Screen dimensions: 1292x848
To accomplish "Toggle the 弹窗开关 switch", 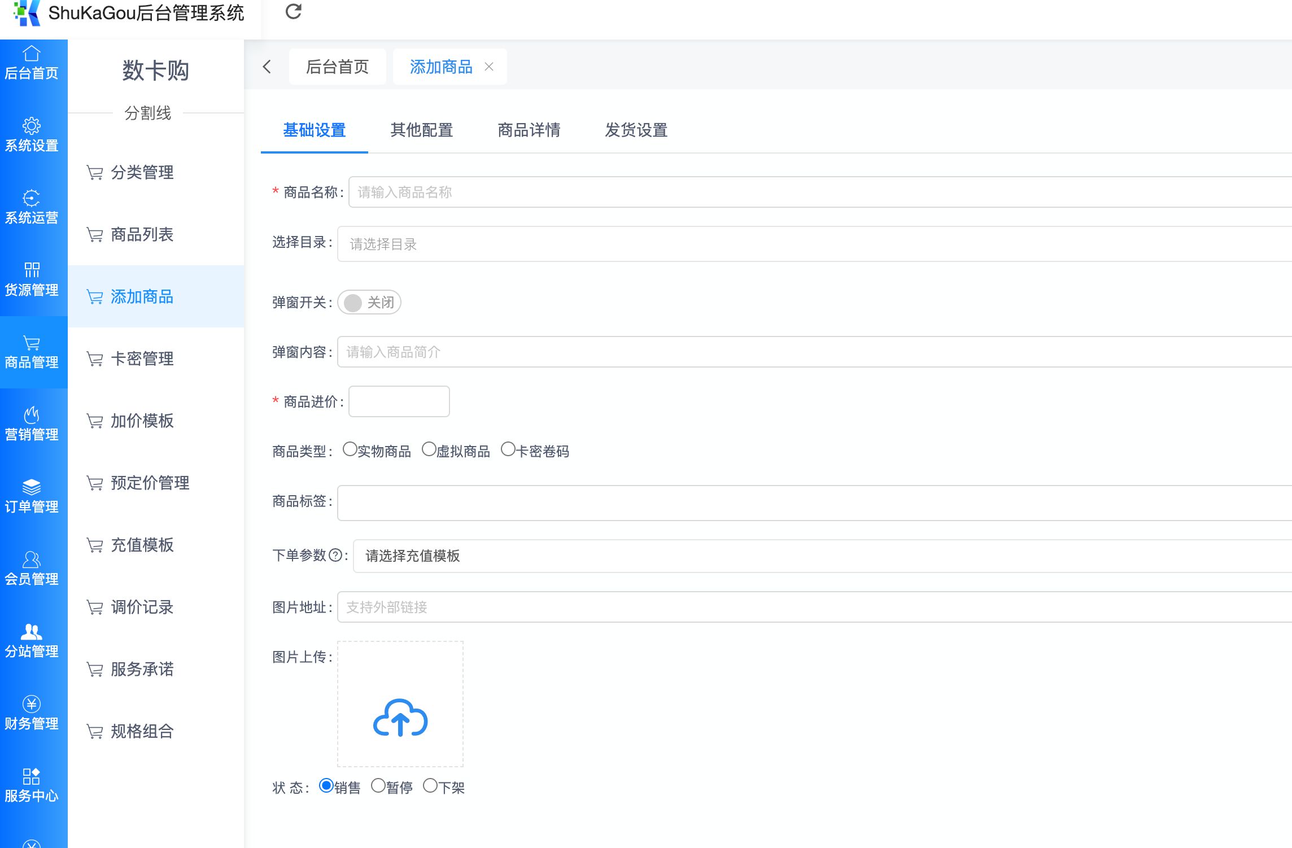I will (x=369, y=302).
